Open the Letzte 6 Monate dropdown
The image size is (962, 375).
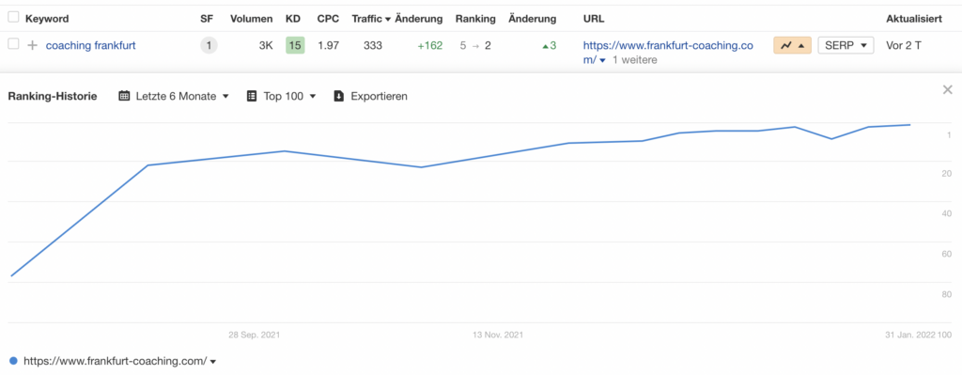(x=174, y=97)
